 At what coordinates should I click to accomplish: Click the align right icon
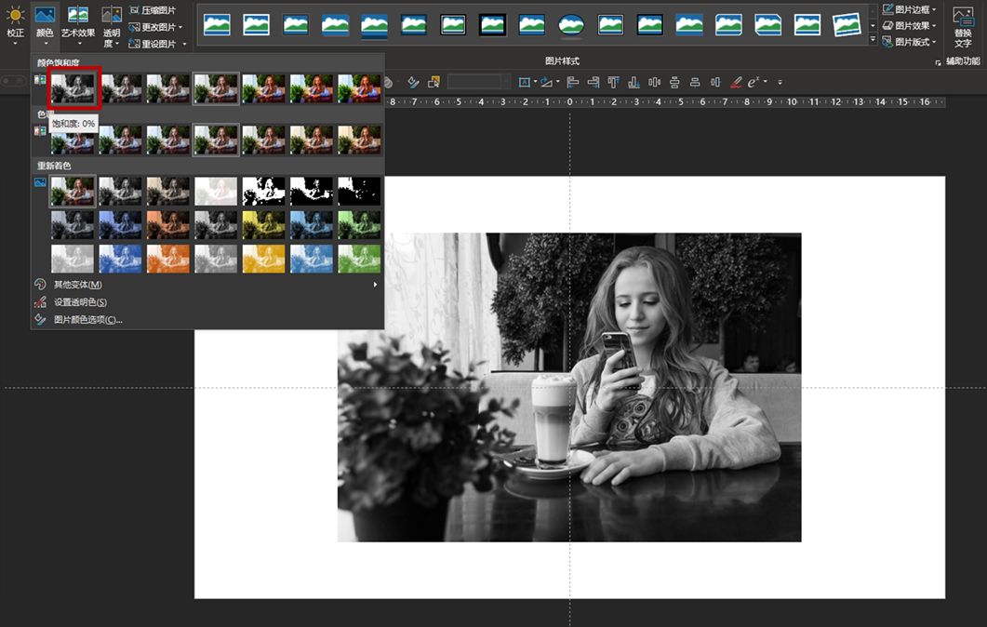coord(593,82)
